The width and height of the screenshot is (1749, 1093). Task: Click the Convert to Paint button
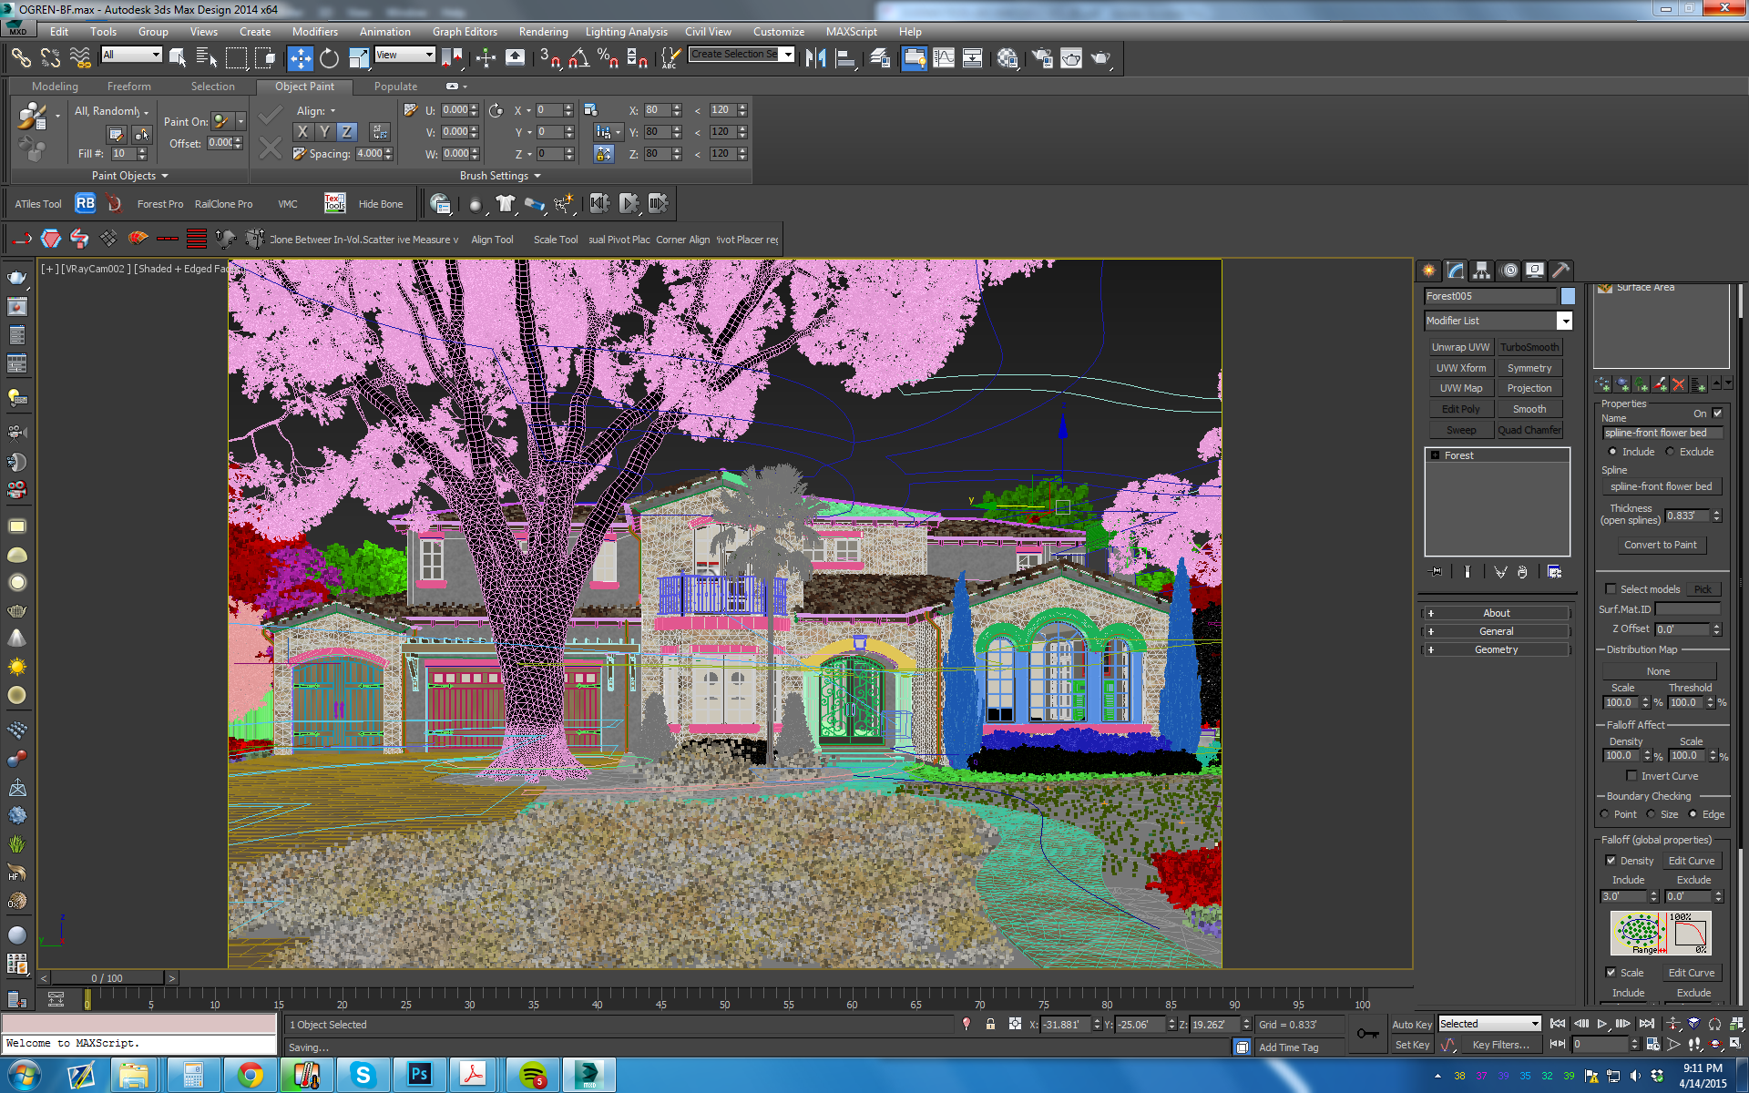(x=1660, y=545)
